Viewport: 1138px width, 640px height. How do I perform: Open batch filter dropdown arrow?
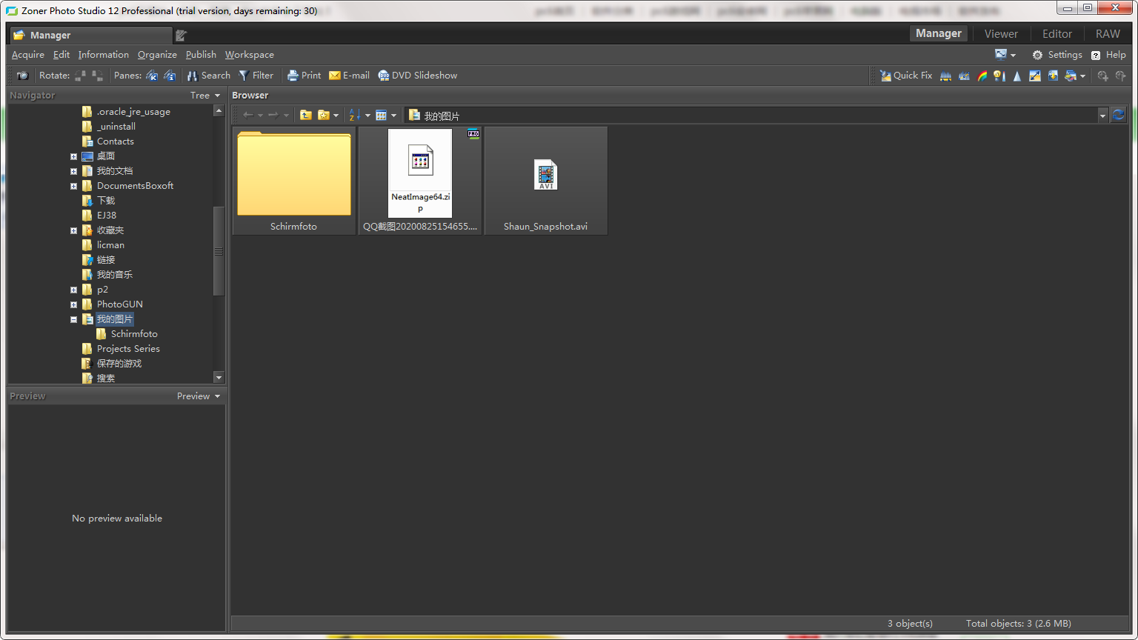point(1082,76)
